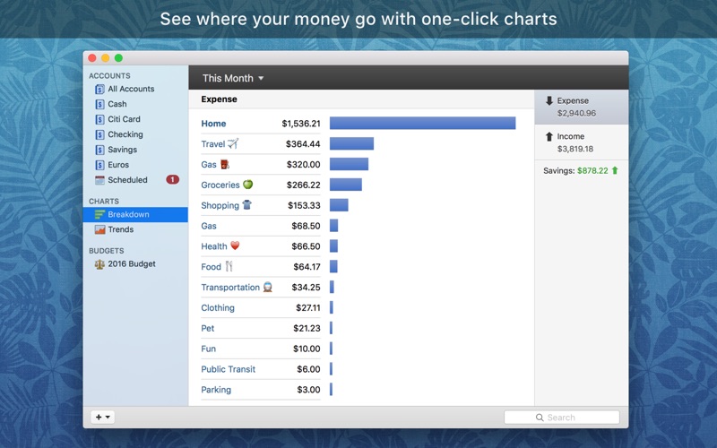The width and height of the screenshot is (717, 448).
Task: Click the Trends chart icon
Action: point(99,229)
